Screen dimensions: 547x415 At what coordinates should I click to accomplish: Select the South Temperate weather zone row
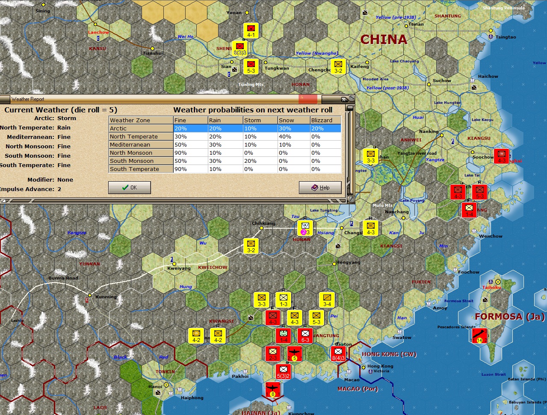(x=225, y=169)
